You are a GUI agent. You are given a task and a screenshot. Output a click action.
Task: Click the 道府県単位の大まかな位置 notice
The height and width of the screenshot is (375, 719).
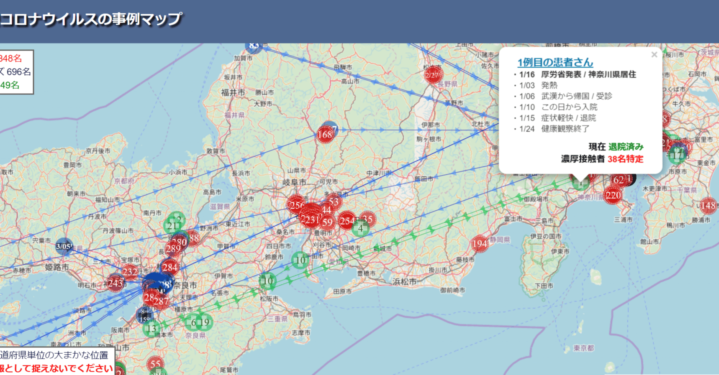54,355
